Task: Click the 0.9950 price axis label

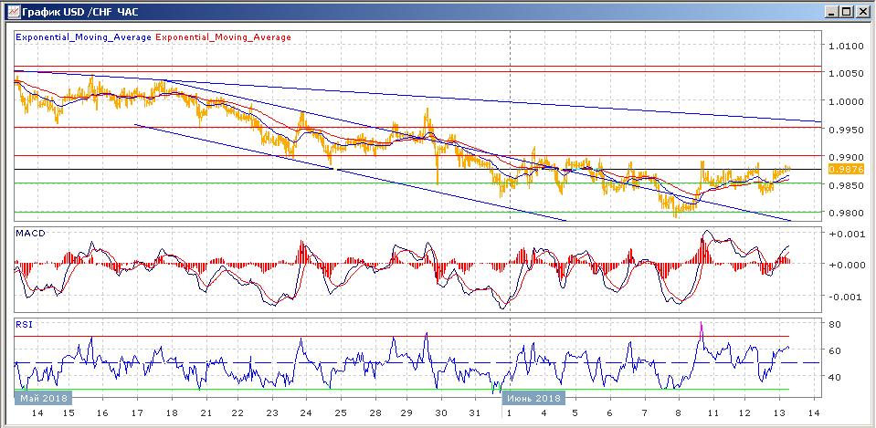Action: point(844,129)
